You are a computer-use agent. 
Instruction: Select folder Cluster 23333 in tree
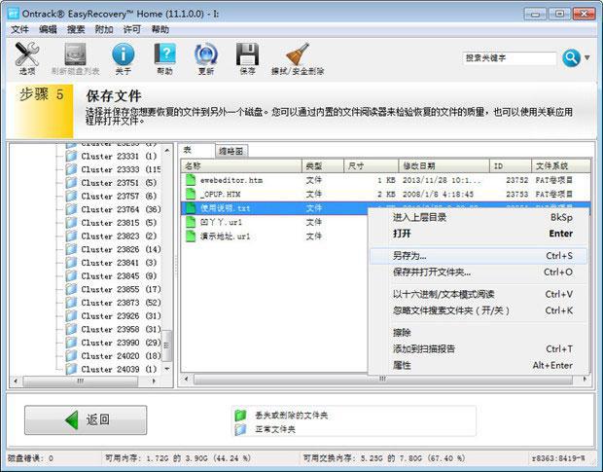(113, 169)
